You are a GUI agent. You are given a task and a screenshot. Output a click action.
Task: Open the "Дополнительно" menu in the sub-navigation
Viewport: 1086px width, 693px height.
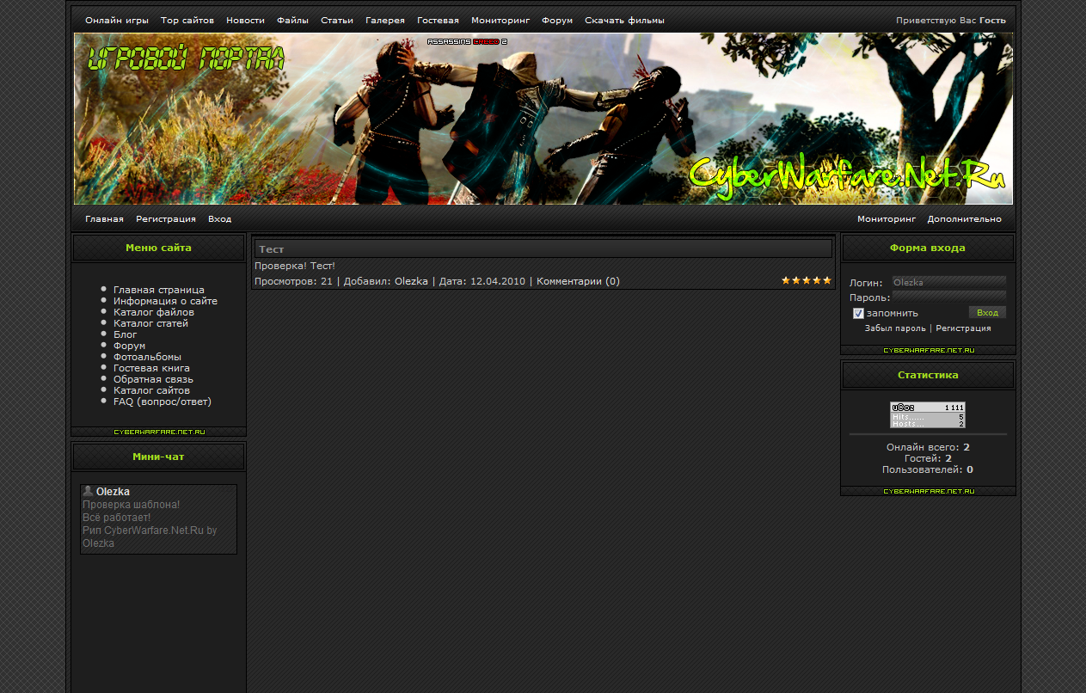click(964, 219)
